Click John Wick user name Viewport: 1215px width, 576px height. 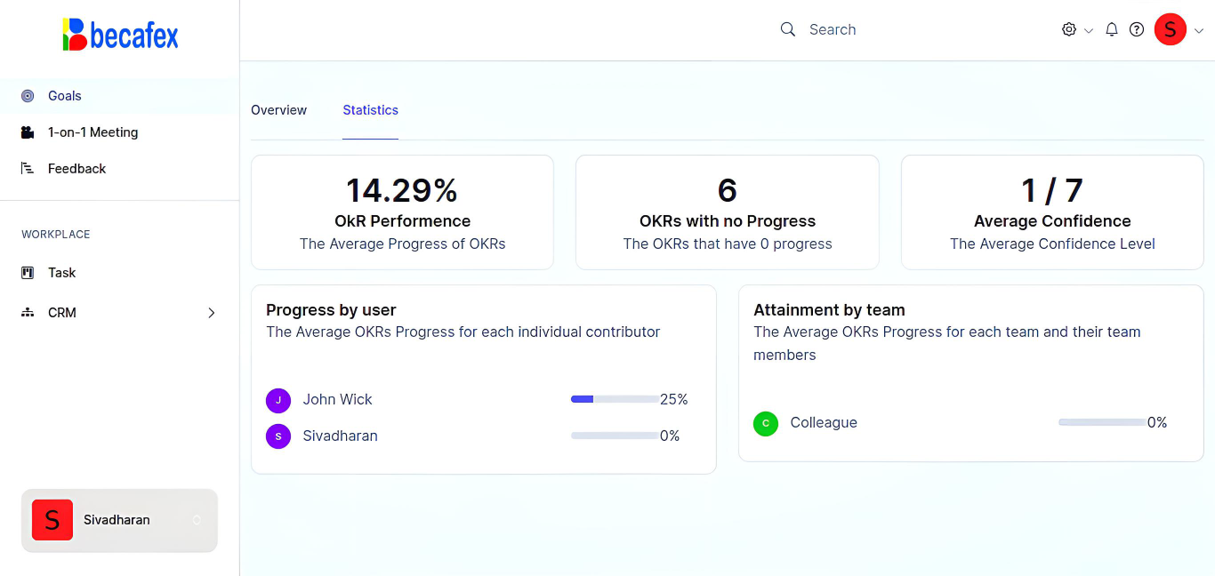pos(337,400)
